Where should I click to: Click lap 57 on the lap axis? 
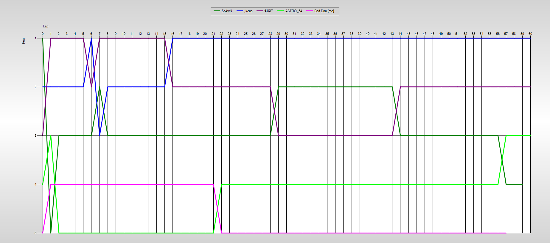tap(506, 34)
